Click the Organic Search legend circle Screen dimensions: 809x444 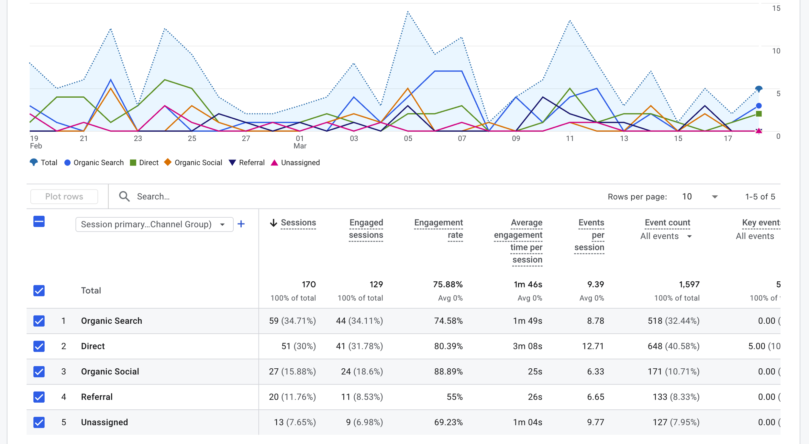click(67, 163)
